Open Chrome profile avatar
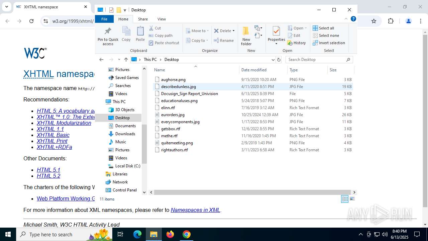Viewport: 428px width, 241px height. pos(408,21)
